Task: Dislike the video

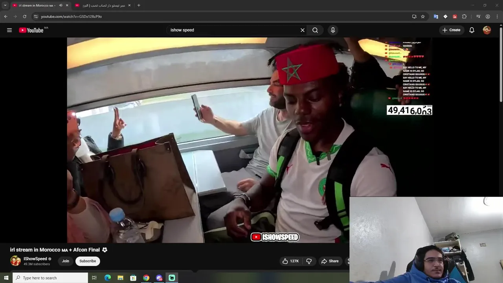Action: (x=309, y=261)
